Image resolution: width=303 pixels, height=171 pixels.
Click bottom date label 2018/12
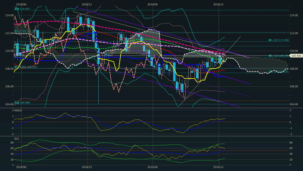click(x=87, y=167)
